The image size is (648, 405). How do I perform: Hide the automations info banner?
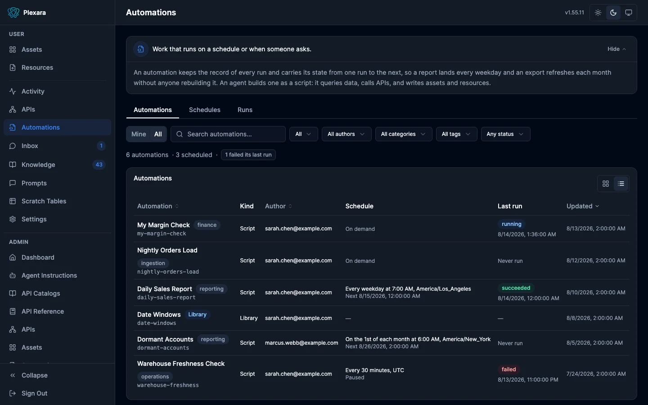tap(616, 49)
